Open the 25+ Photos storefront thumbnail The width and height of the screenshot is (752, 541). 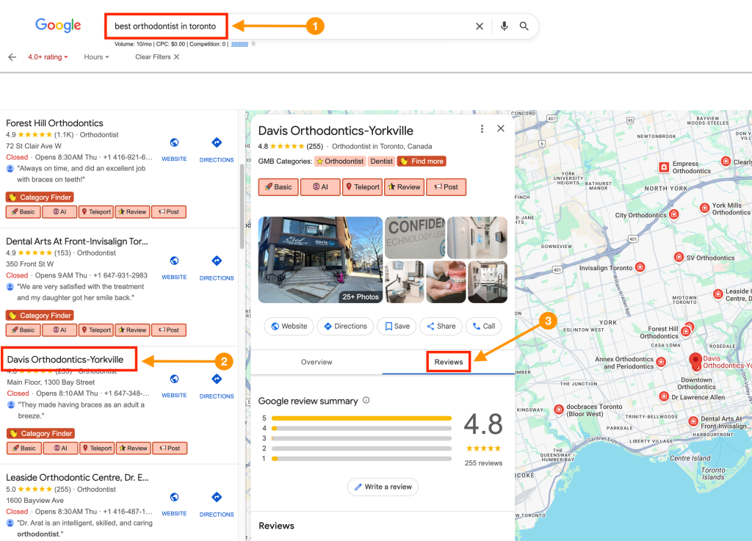click(320, 260)
